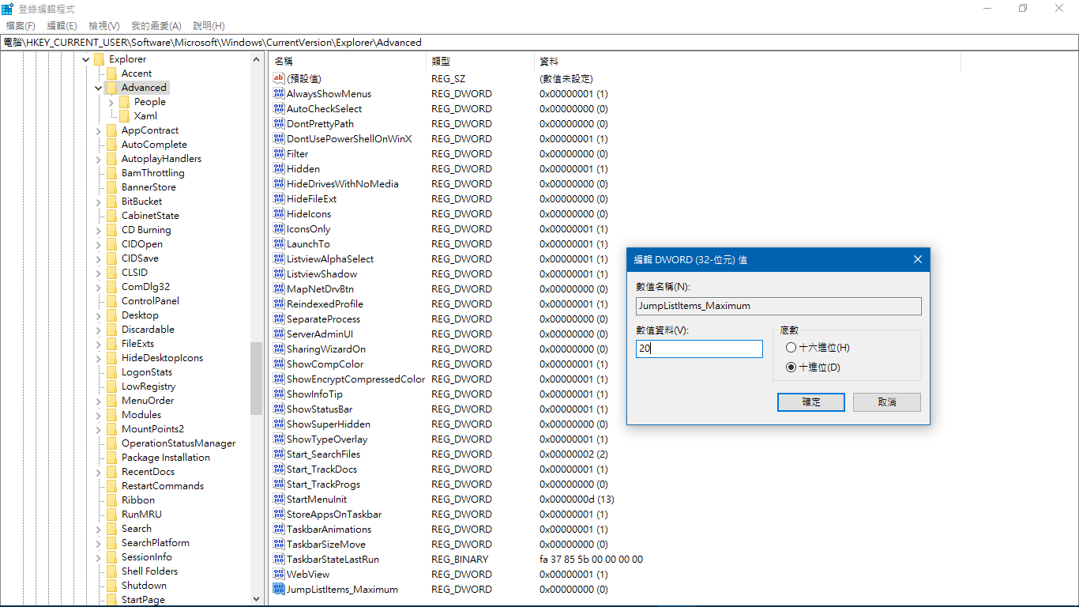Click the icon next to HideIcons
The height and width of the screenshot is (607, 1079).
(x=278, y=213)
